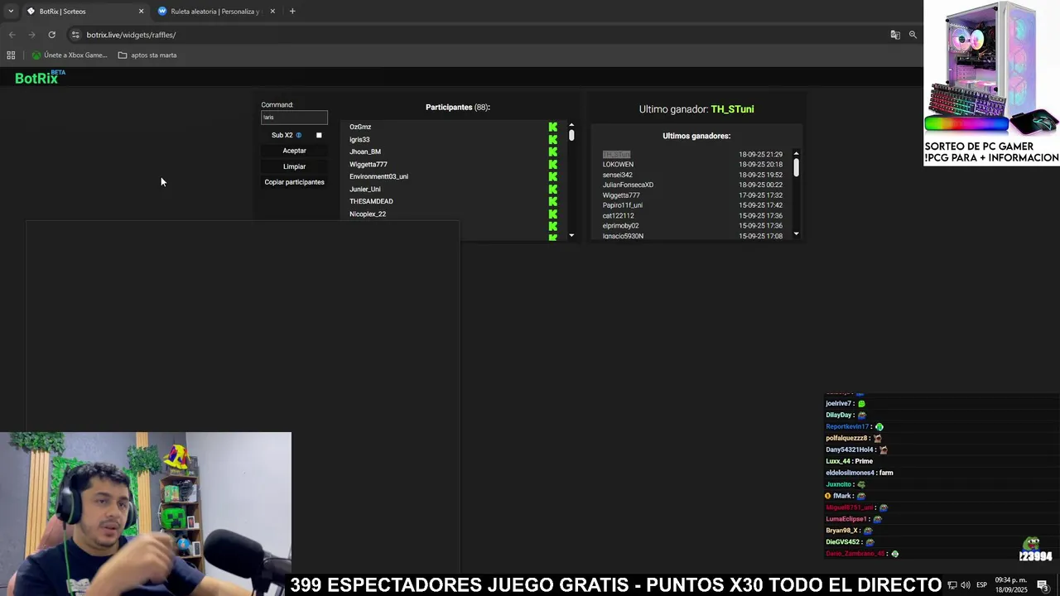Image resolution: width=1060 pixels, height=596 pixels.
Task: Click the Aceptar button
Action: pos(294,151)
